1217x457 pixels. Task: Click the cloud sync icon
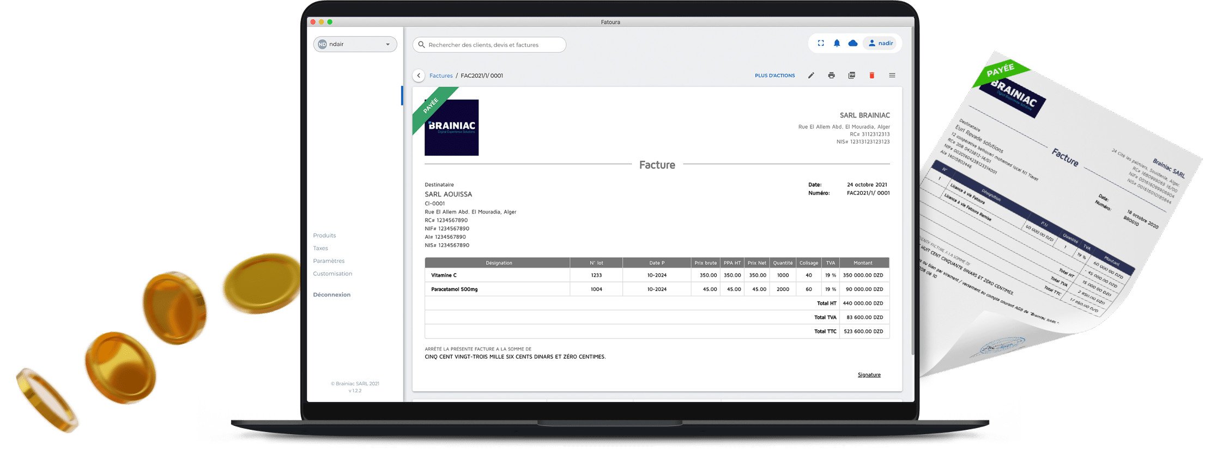(x=853, y=43)
